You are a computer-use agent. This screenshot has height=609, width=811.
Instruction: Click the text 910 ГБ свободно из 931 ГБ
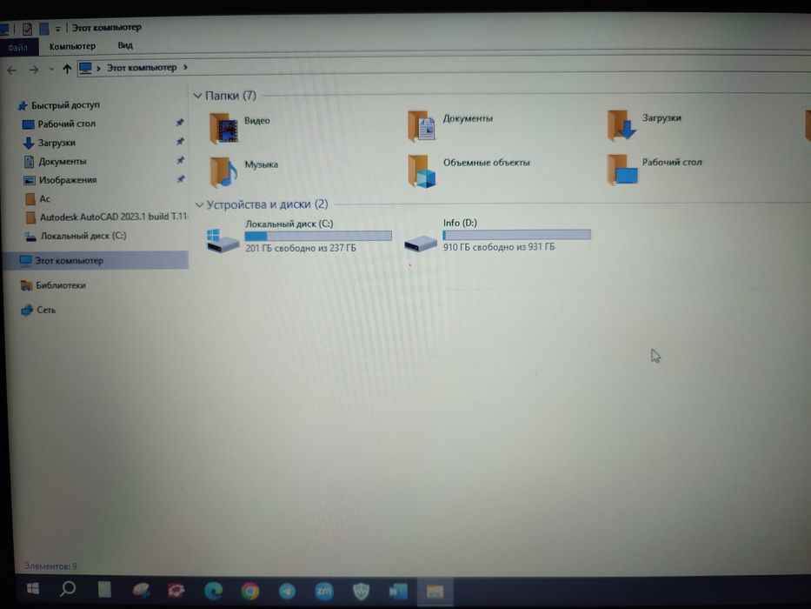pos(499,247)
